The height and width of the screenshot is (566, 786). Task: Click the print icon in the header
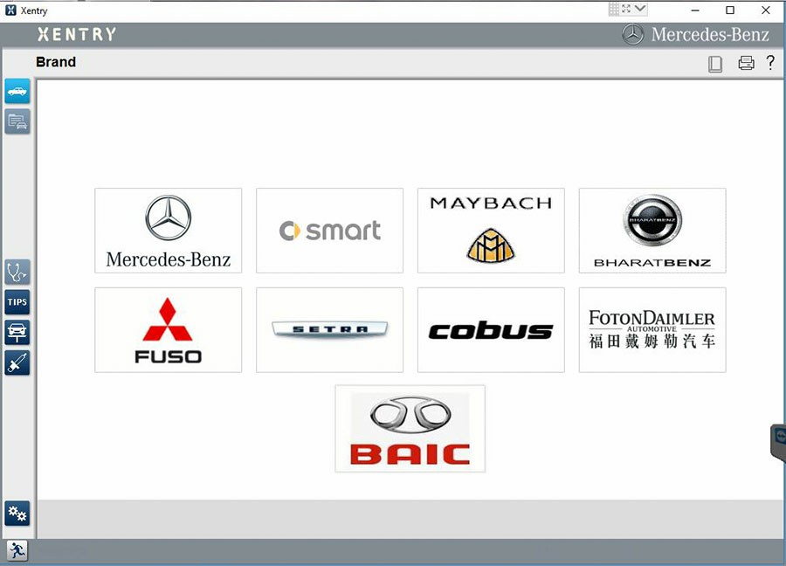(x=746, y=63)
